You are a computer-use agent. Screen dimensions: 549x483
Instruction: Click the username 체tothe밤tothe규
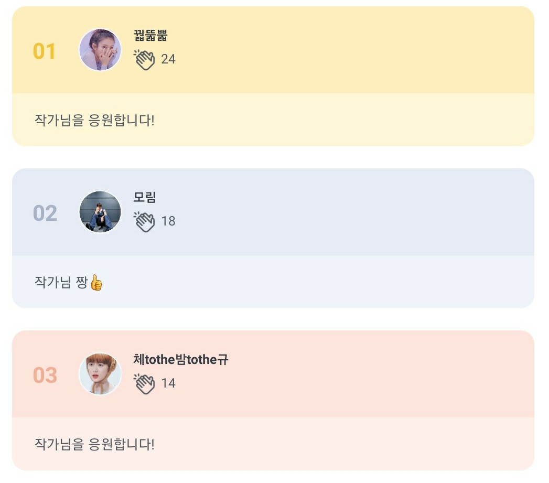pos(181,360)
